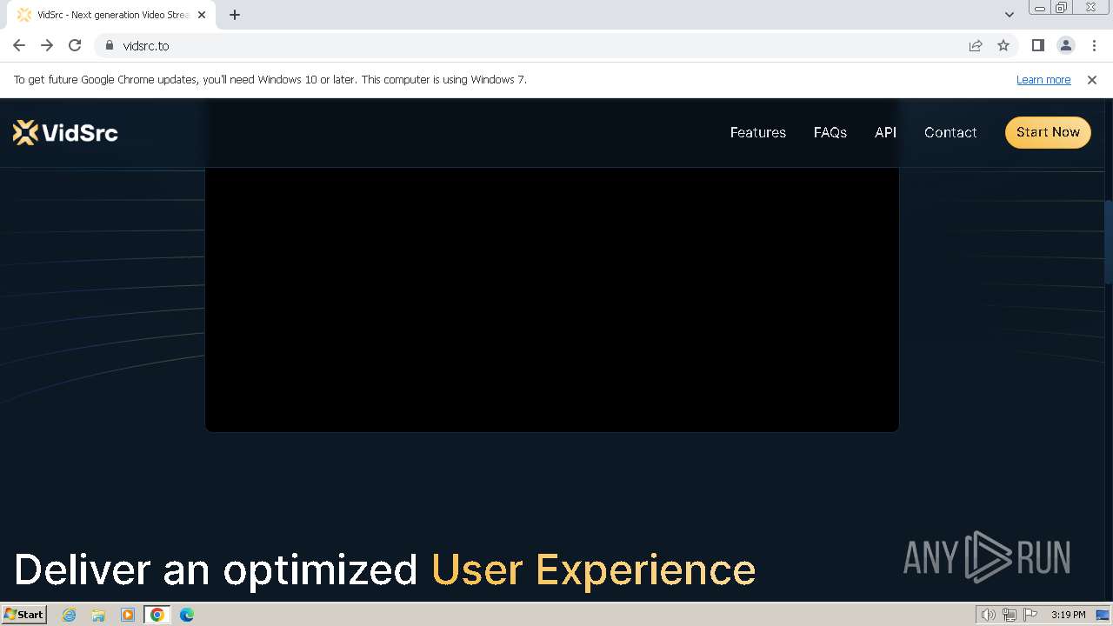Dismiss the Chrome update notification

click(x=1092, y=79)
